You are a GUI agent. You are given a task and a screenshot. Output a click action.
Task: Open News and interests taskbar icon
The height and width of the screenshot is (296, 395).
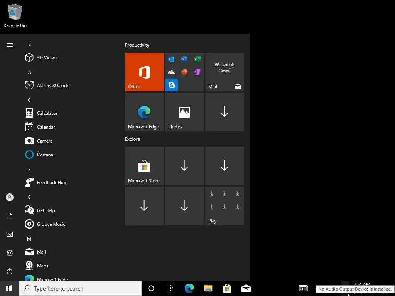(x=303, y=288)
